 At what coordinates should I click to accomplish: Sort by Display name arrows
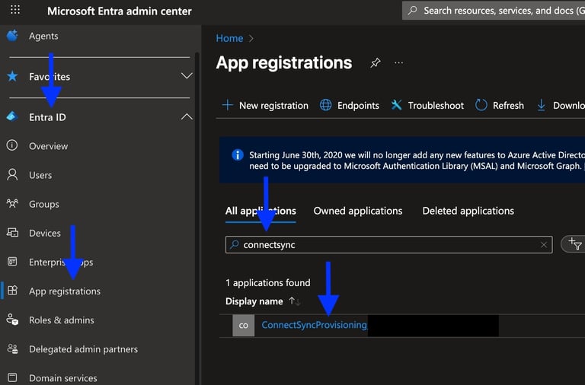(294, 301)
